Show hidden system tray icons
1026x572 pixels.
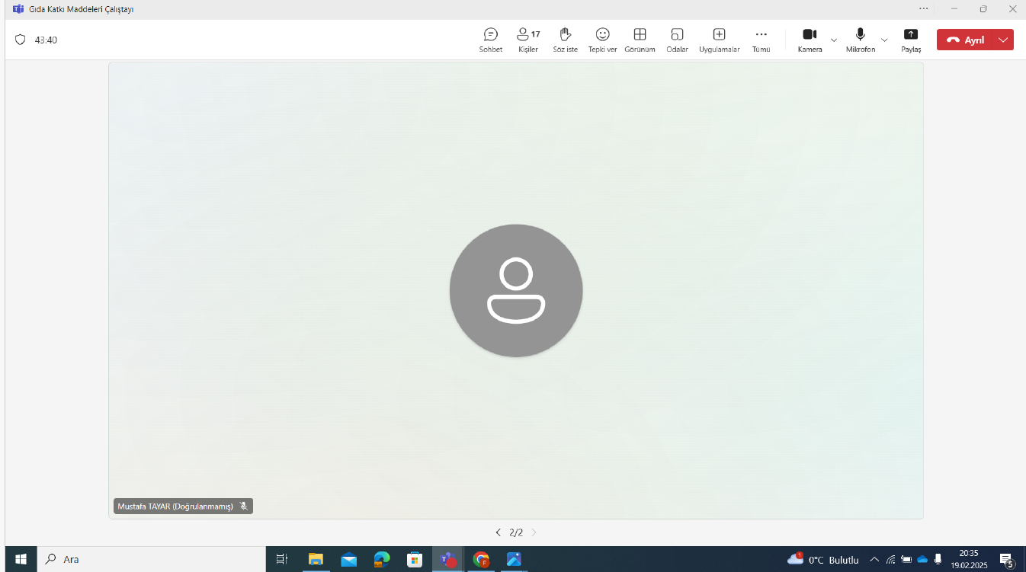pos(874,560)
